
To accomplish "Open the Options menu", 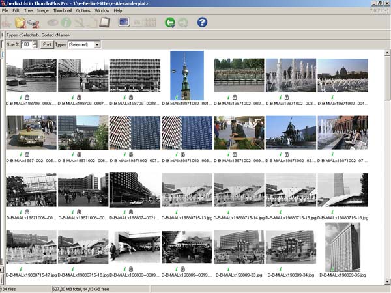I will [x=83, y=10].
